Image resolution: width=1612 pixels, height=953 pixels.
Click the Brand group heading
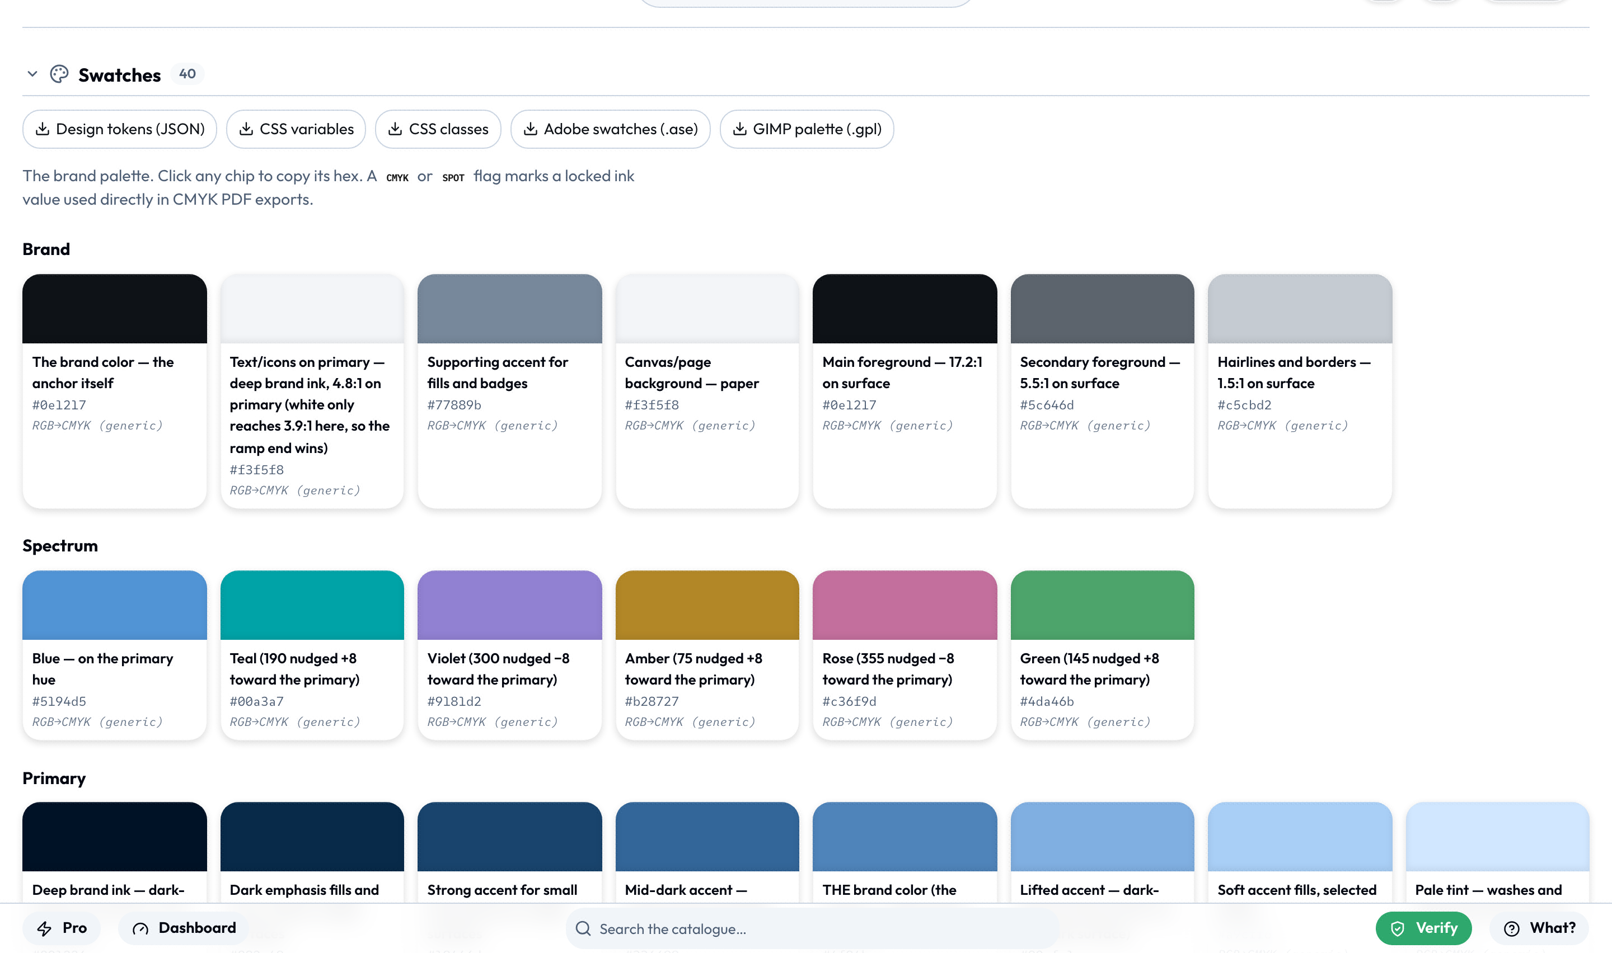46,249
